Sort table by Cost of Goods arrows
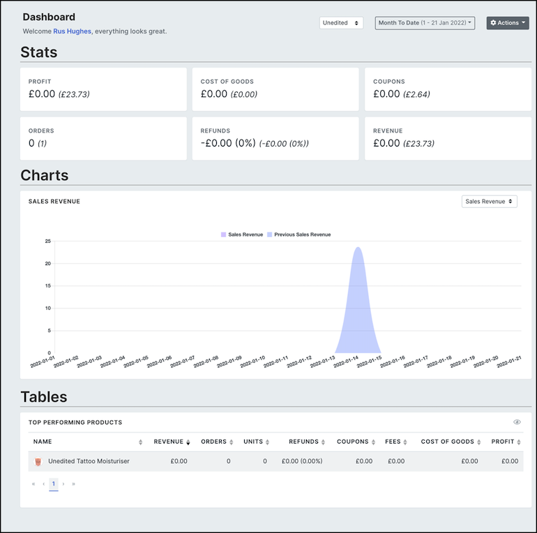Image resolution: width=537 pixels, height=533 pixels. click(x=479, y=442)
